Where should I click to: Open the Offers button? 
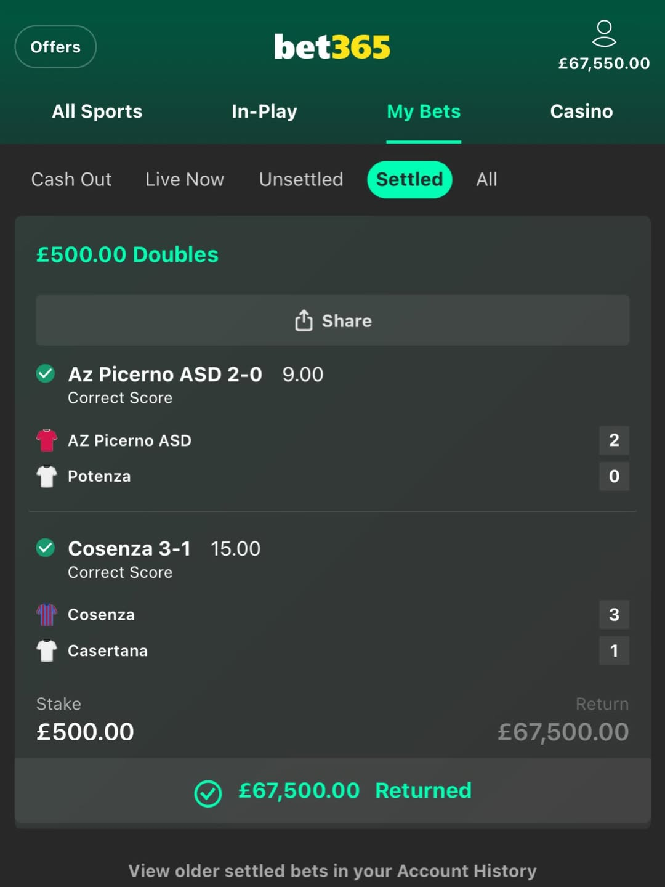pyautogui.click(x=55, y=47)
